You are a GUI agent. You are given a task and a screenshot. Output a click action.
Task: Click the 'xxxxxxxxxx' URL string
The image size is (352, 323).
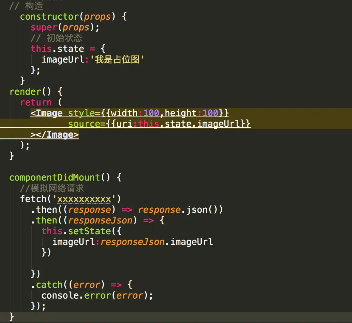point(84,199)
